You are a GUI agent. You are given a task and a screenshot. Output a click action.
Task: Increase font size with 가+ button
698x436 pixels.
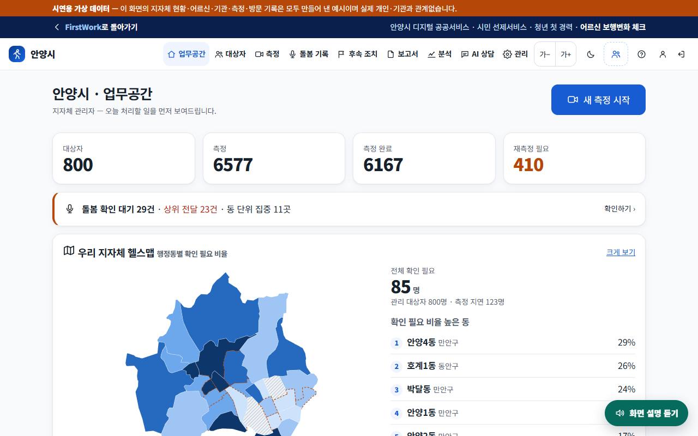(565, 54)
